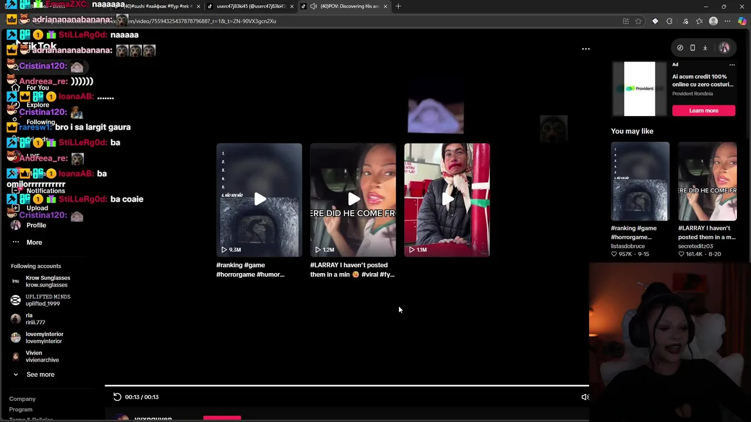Close the userc47j83ki45 browser tab

click(x=292, y=6)
